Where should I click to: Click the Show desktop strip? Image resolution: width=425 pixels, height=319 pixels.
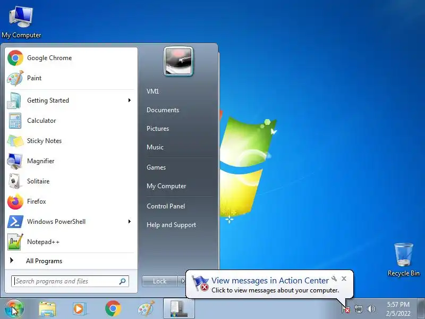pos(421,309)
